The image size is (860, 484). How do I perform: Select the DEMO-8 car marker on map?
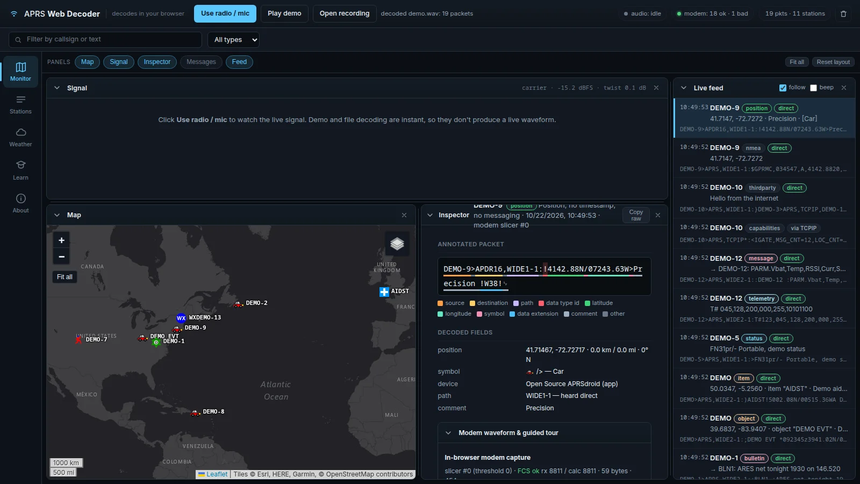(196, 412)
